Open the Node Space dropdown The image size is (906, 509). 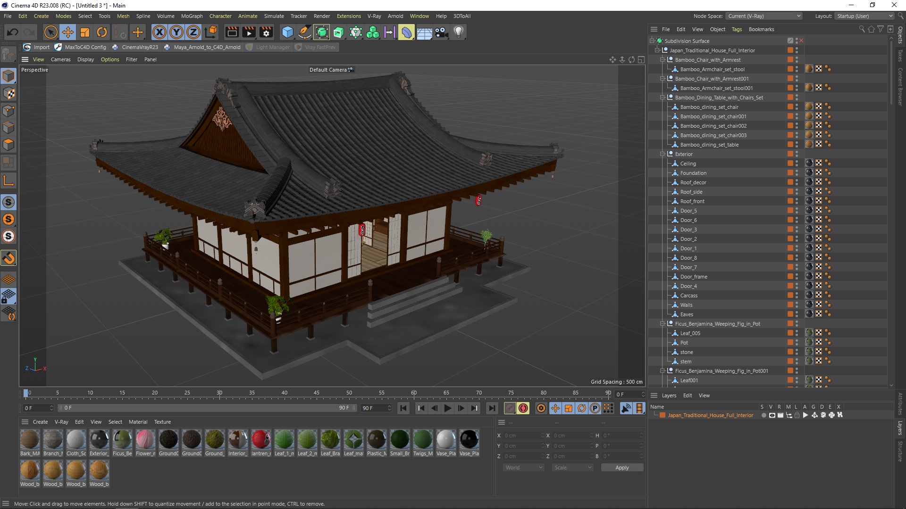[x=763, y=16]
